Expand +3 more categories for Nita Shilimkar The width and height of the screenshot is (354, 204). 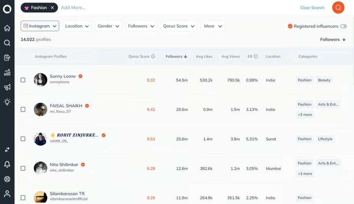click(305, 174)
